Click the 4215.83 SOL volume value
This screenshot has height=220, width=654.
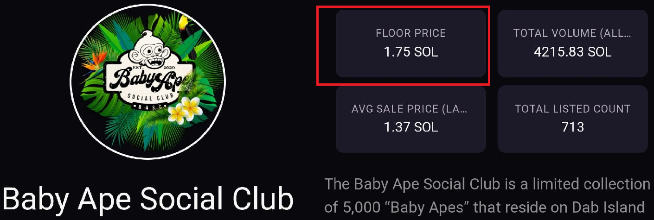click(572, 52)
